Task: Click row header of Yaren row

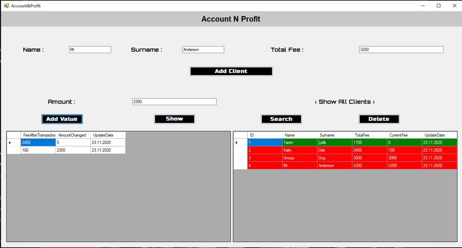Action: coord(240,143)
